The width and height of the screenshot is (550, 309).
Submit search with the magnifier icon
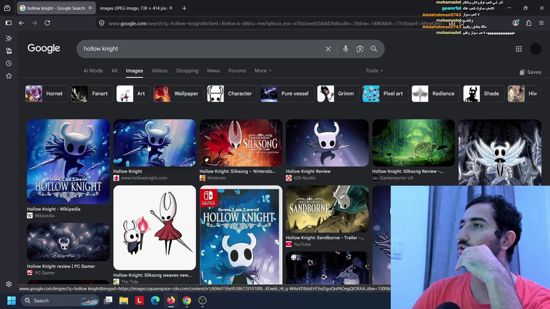pos(374,49)
